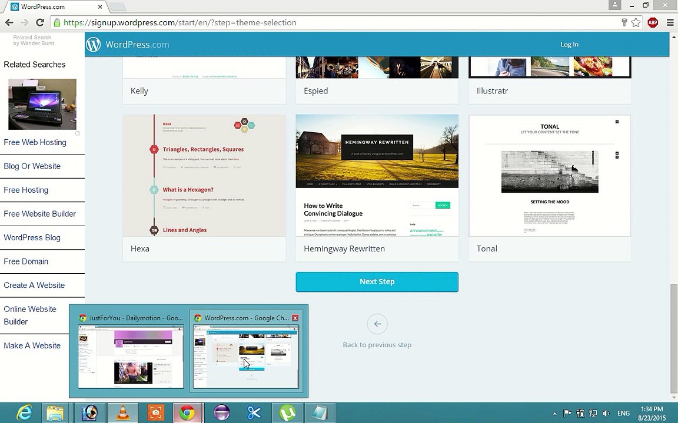Click the Log In link
The height and width of the screenshot is (423, 678).
(x=569, y=45)
